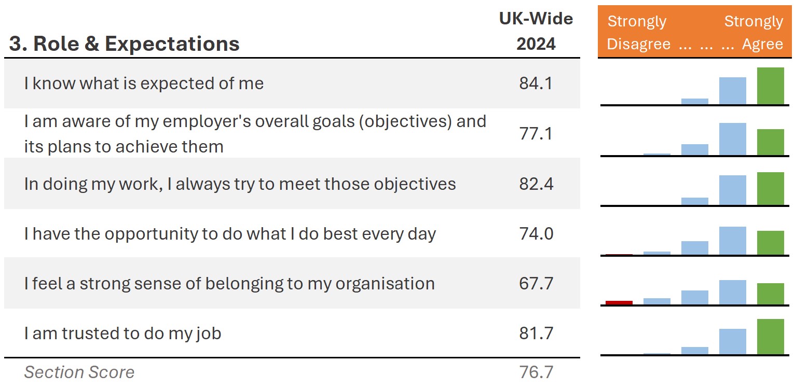Click the large red bar in the belonging row

[x=619, y=302]
